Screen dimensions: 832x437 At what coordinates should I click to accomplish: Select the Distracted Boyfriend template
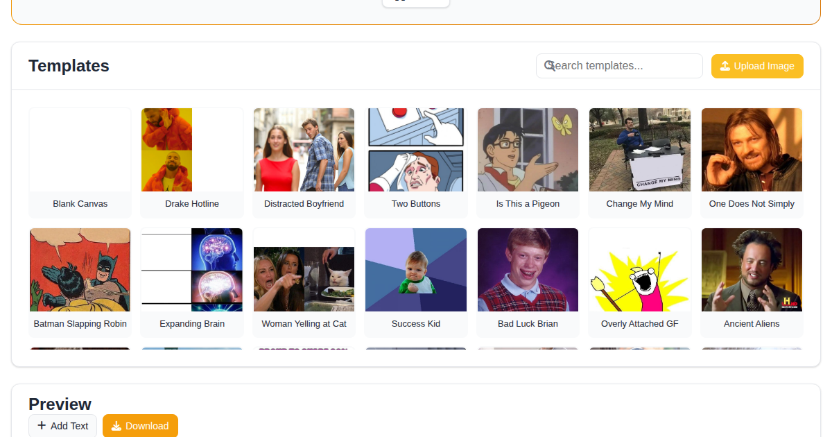[304, 162]
